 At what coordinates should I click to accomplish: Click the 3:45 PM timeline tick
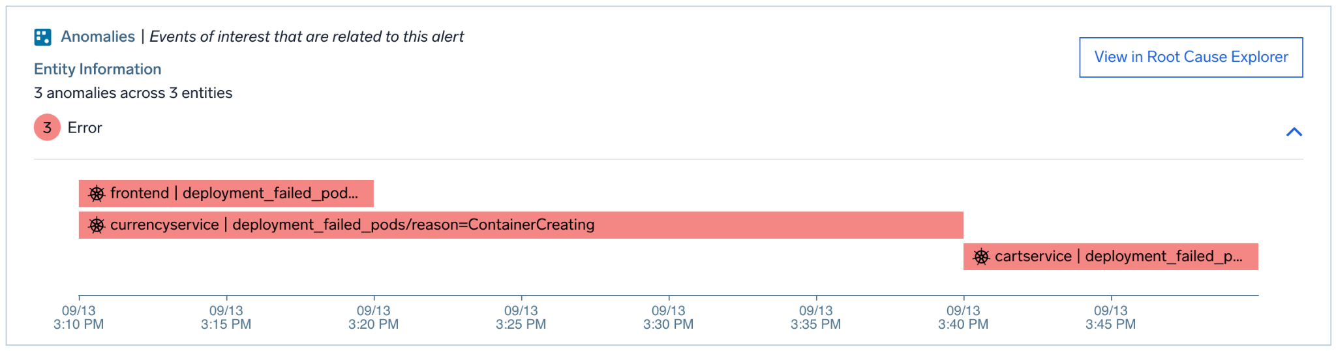[x=1111, y=317]
